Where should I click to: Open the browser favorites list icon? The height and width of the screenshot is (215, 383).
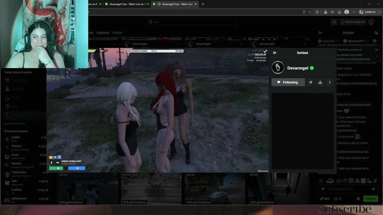pyautogui.click(x=332, y=12)
